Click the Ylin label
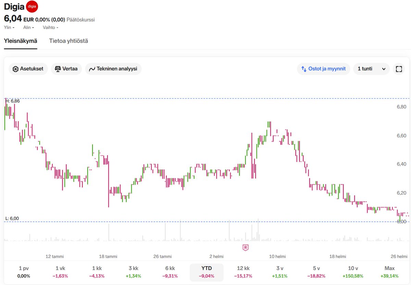Viewport: 411px width, 285px height. pos(8,27)
